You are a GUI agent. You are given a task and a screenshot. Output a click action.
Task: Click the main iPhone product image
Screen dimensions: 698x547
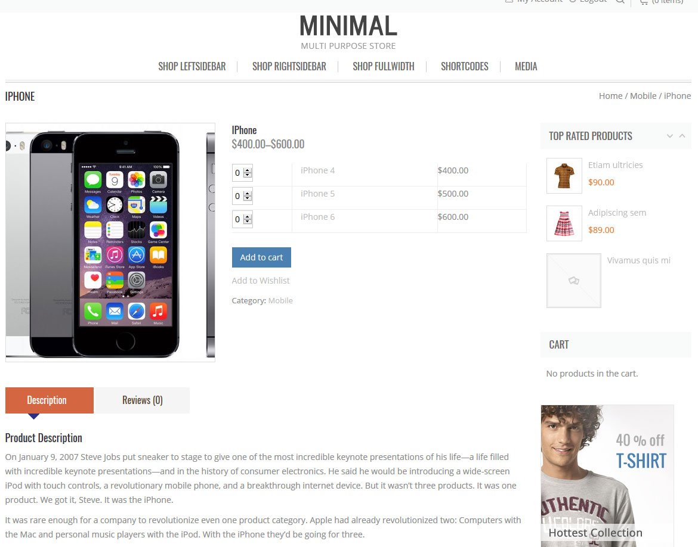click(110, 243)
